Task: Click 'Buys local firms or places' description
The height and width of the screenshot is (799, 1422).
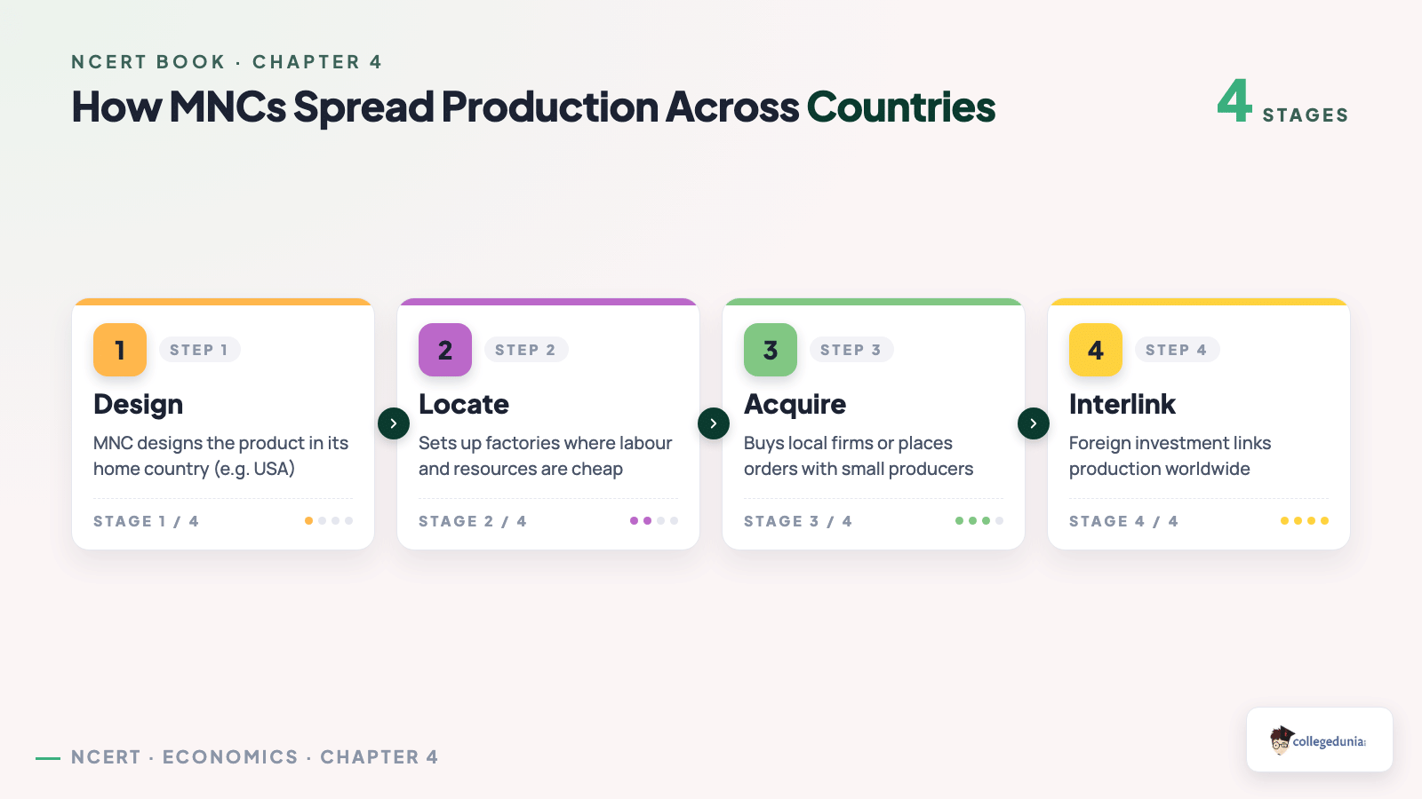Action: [859, 455]
